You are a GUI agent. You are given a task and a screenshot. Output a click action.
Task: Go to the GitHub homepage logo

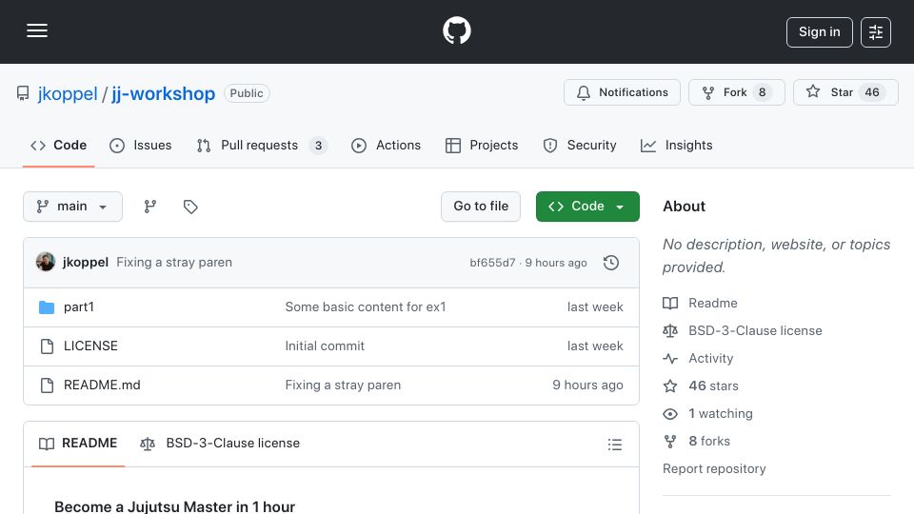tap(456, 30)
